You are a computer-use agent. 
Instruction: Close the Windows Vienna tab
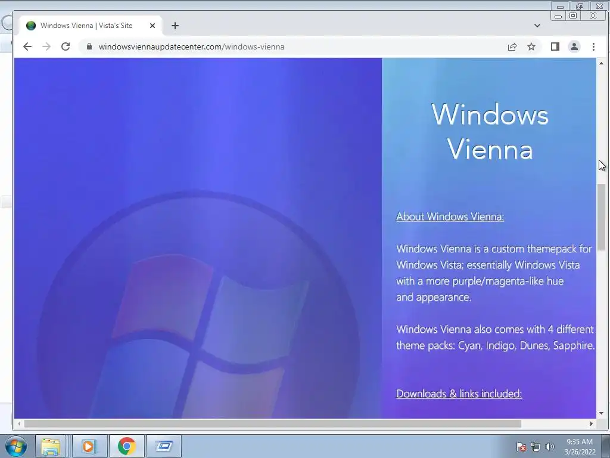[x=152, y=26]
